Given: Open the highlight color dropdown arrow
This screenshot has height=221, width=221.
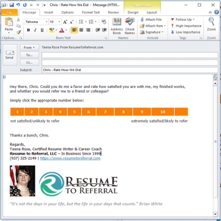Looking at the screenshot, I should click(x=57, y=30).
